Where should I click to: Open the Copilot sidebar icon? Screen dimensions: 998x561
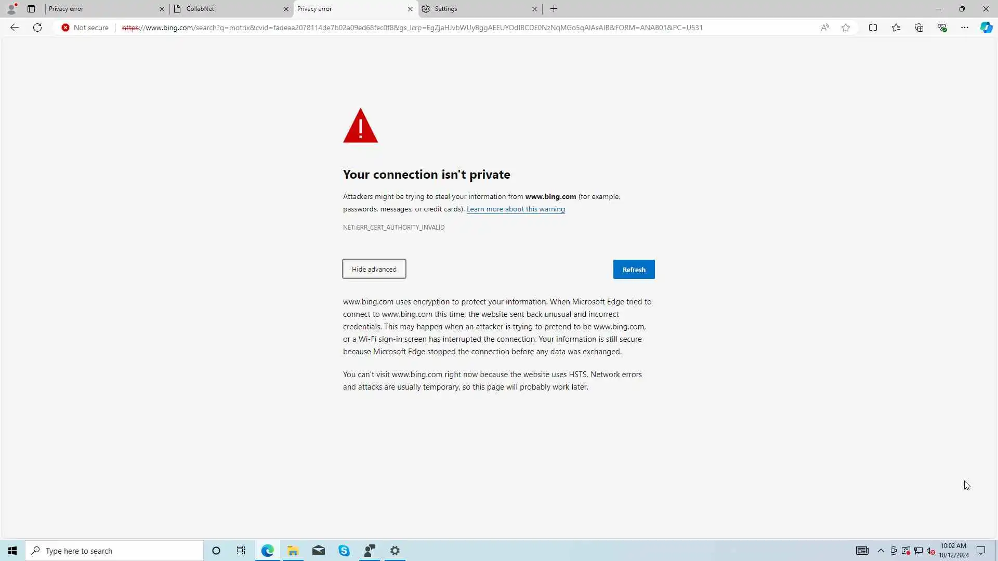coord(986,28)
